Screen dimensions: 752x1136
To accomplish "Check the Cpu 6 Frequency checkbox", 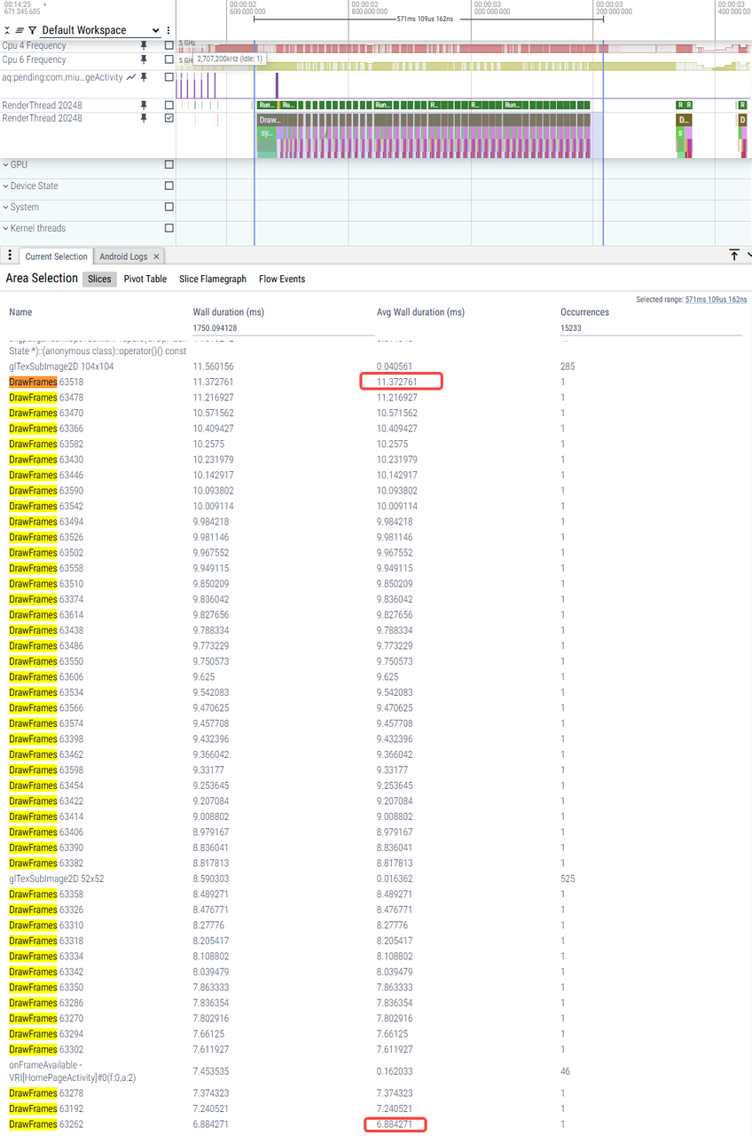I will [169, 59].
